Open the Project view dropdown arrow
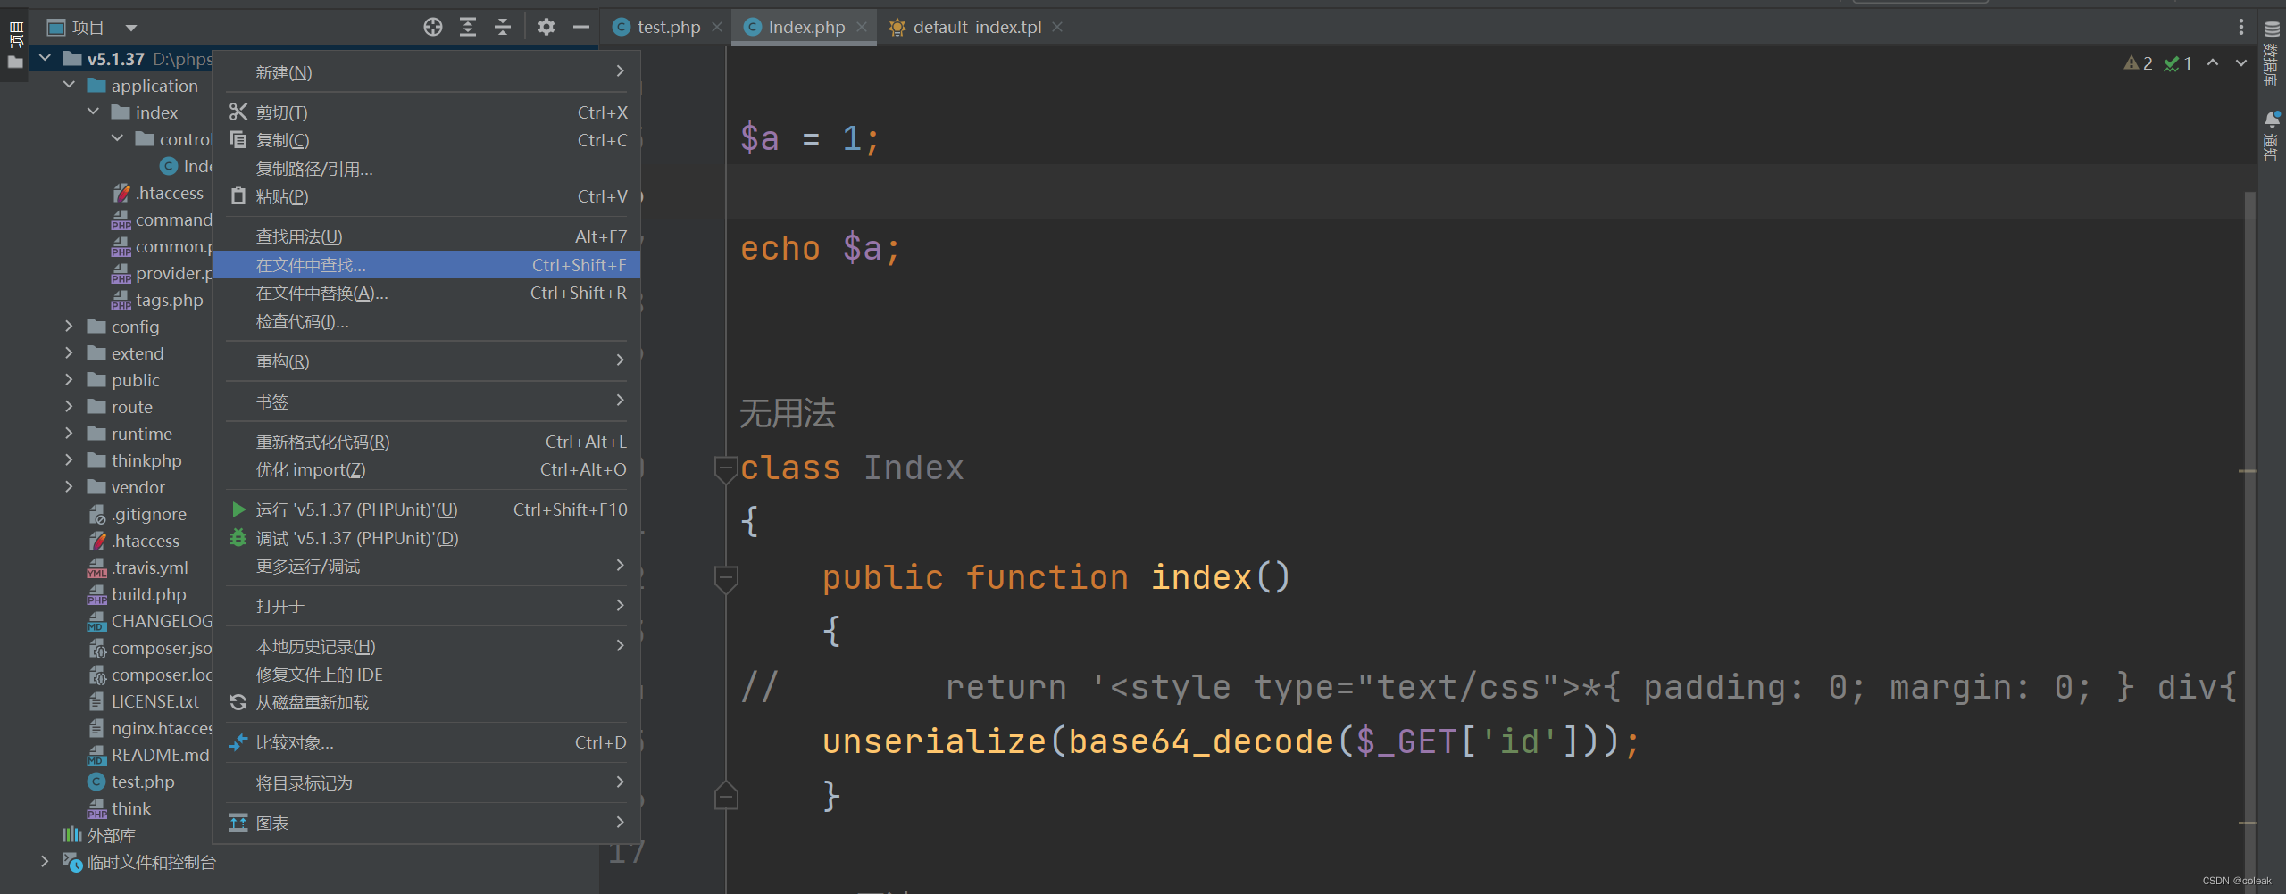This screenshot has height=894, width=2286. 131,28
